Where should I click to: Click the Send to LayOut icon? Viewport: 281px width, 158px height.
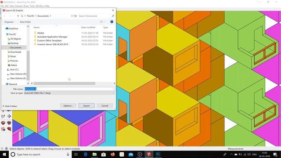click(3, 129)
